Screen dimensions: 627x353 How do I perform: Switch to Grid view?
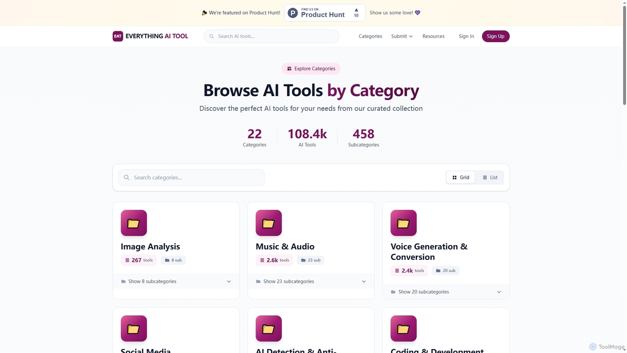click(460, 177)
